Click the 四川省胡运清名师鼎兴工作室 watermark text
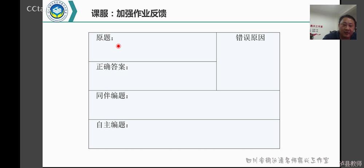Screen dimensions: 364x168 (x=288, y=160)
